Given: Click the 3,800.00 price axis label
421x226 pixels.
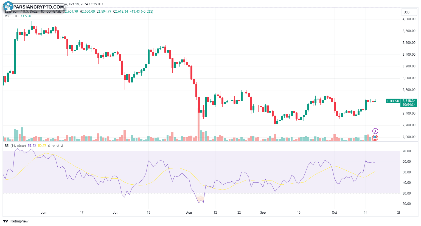Looking at the screenshot, I should tap(409, 31).
